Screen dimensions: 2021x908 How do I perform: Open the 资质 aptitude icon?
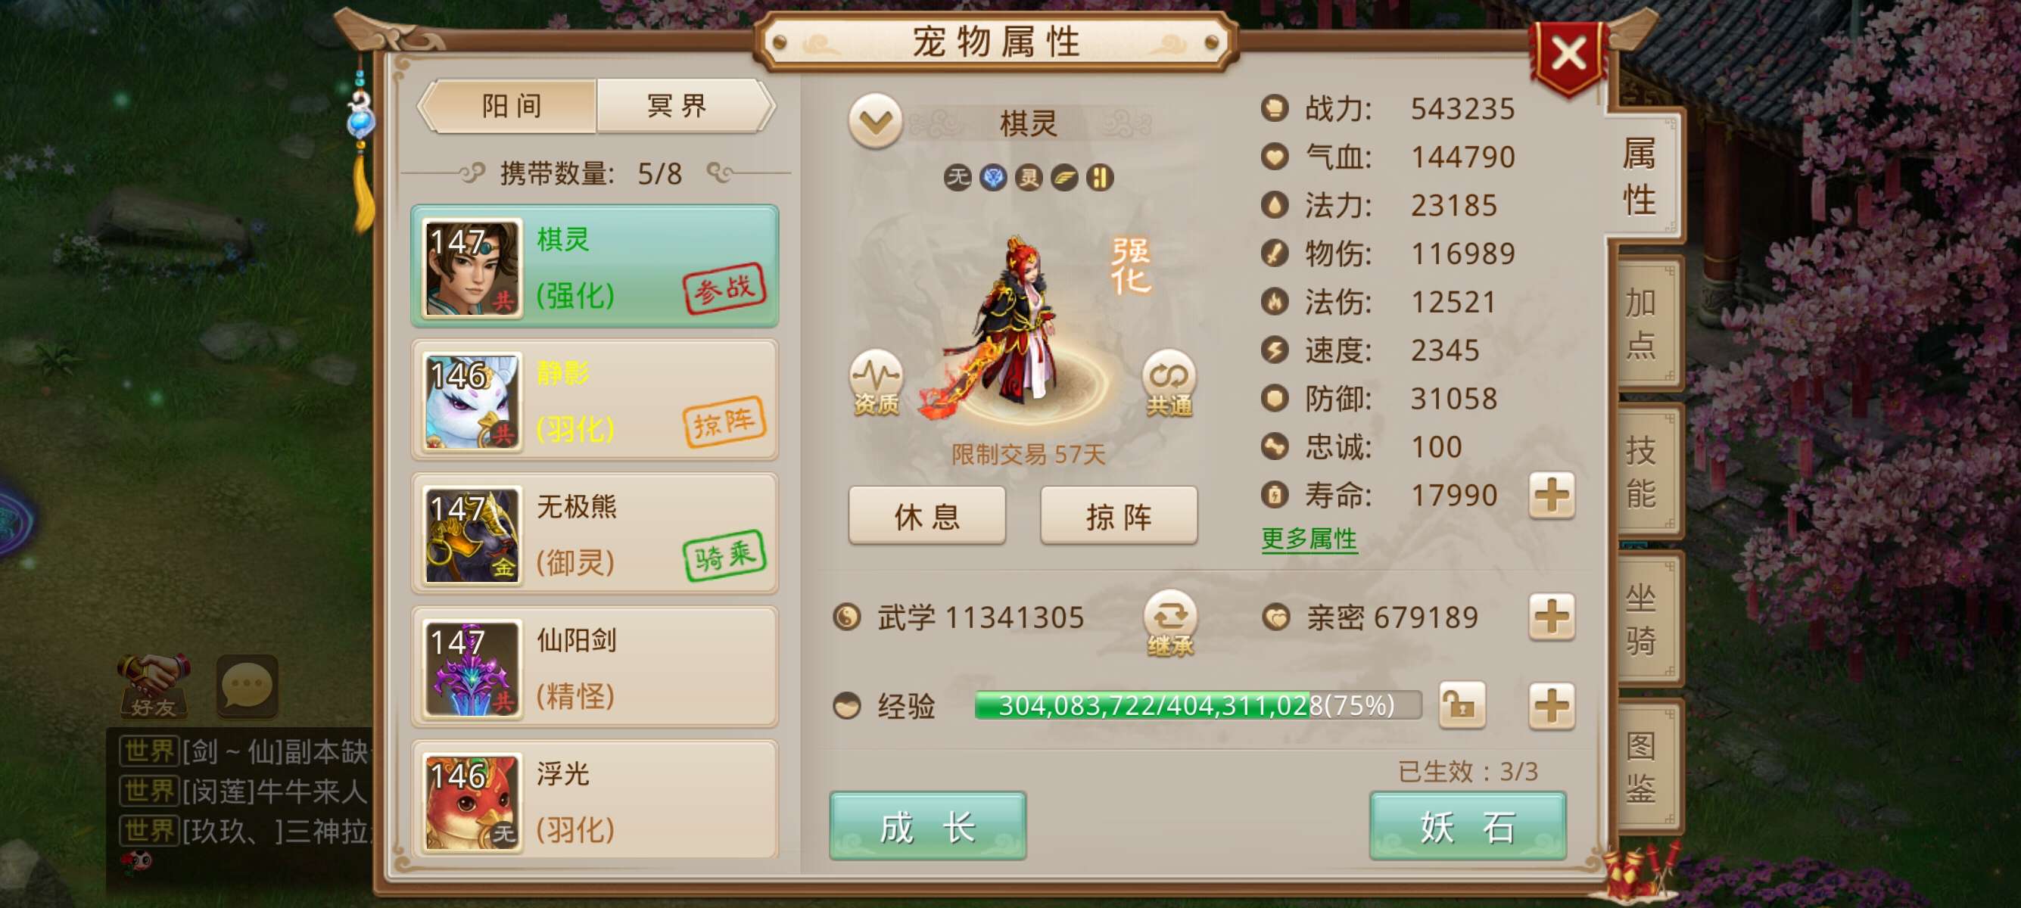(x=877, y=382)
